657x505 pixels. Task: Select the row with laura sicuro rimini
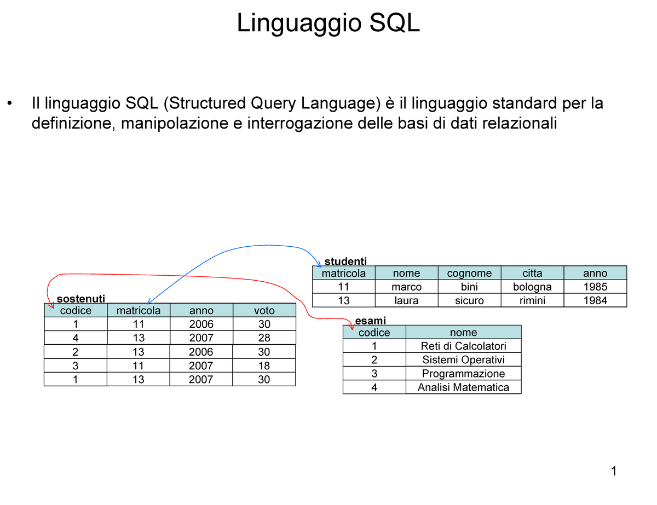[x=469, y=300]
